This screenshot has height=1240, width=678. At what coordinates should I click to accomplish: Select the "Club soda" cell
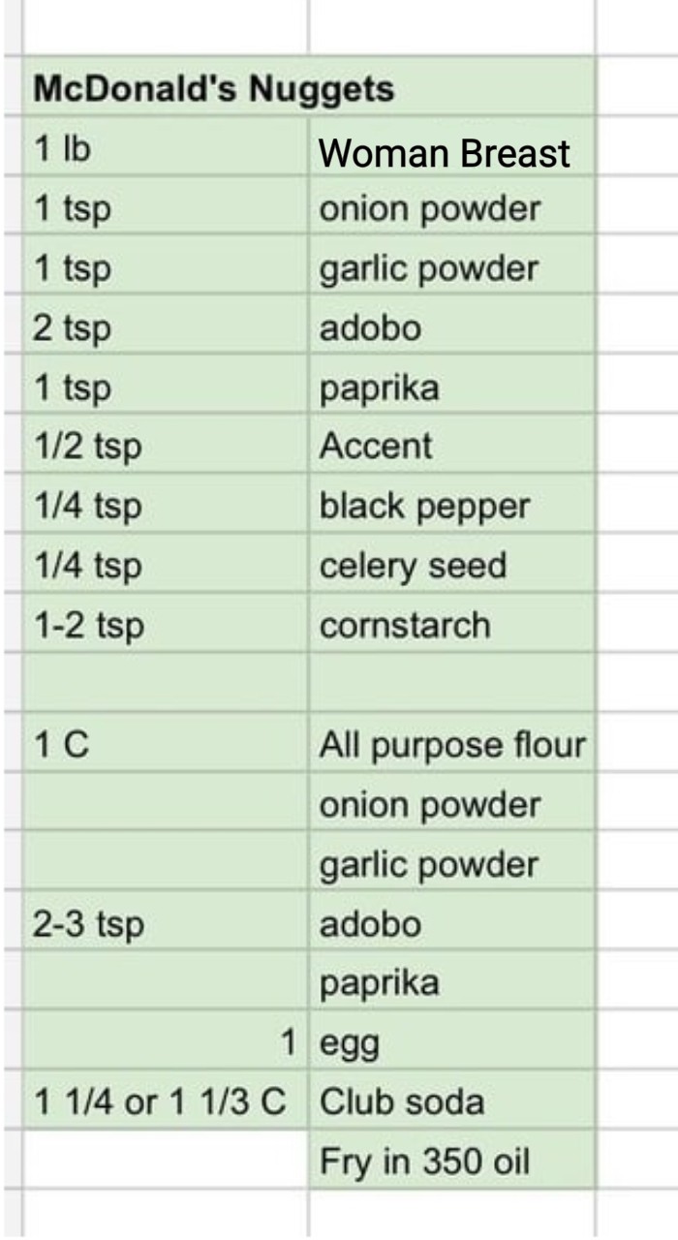tap(451, 1102)
